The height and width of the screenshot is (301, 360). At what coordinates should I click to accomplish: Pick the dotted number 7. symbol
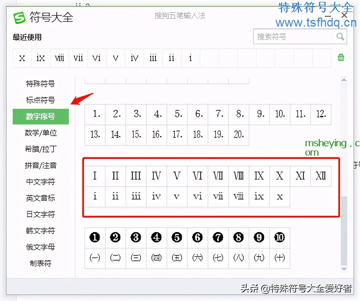pyautogui.click(x=218, y=114)
